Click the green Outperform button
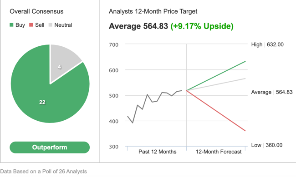Image resolution: width=296 pixels, height=177 pixels. coord(50,147)
